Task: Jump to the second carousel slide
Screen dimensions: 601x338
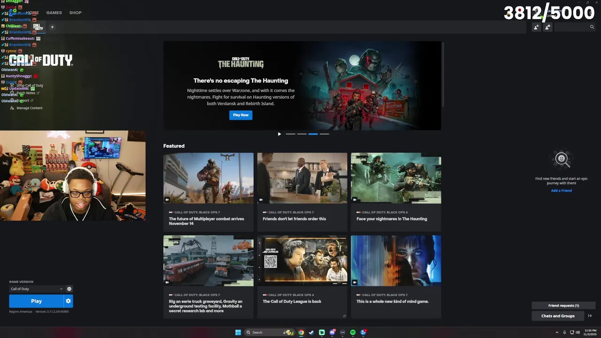Action: coord(302,134)
